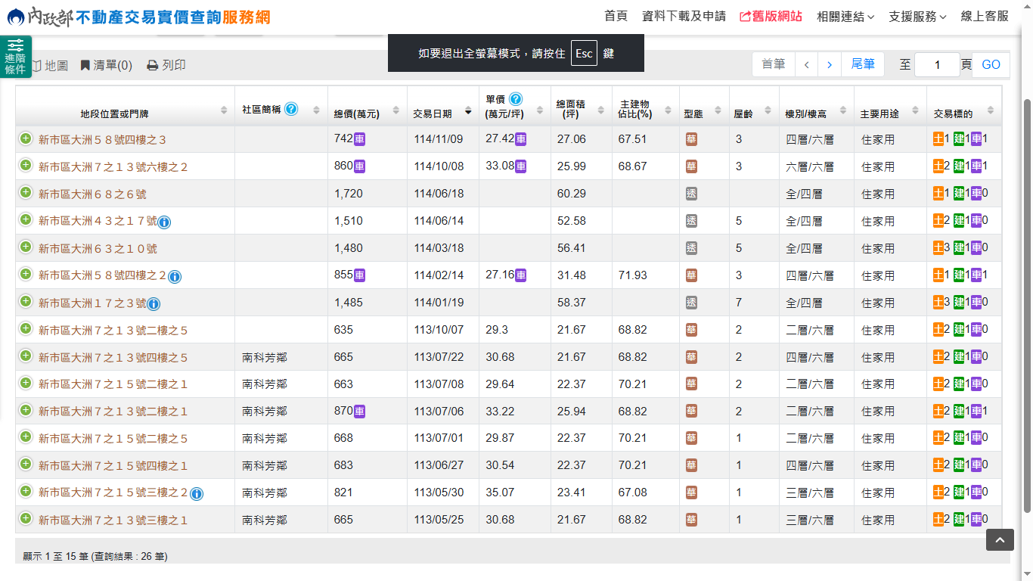The width and height of the screenshot is (1033, 581).
Task: Open 資料下載及申請 in top navigation
Action: tap(683, 16)
